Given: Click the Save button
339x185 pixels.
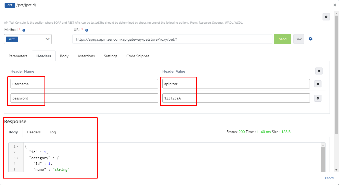Looking at the screenshot, I should pyautogui.click(x=299, y=39).
